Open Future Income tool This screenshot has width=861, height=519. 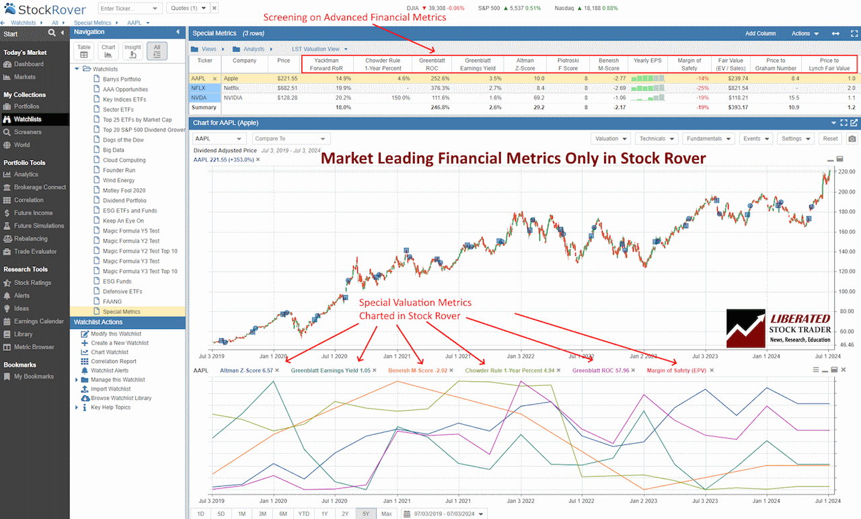34,213
